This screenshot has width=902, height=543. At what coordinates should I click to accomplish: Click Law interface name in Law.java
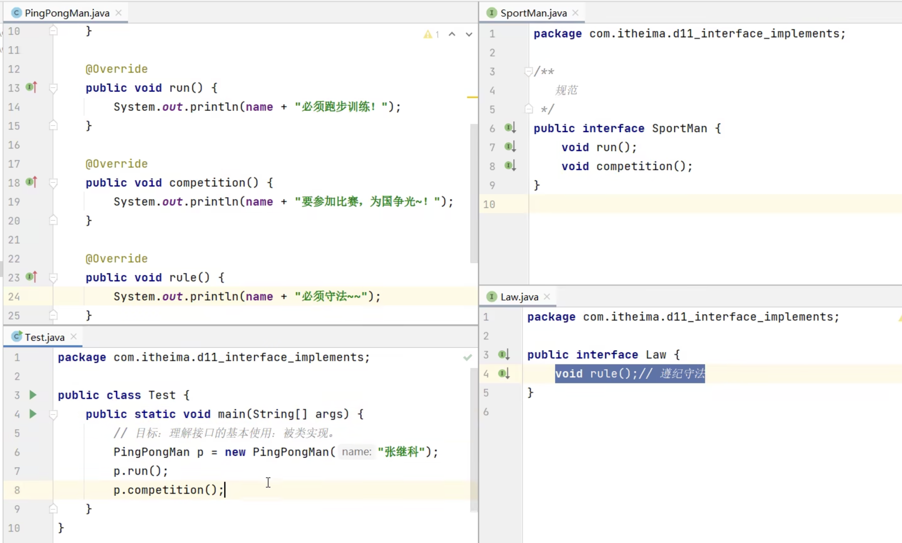(x=656, y=355)
